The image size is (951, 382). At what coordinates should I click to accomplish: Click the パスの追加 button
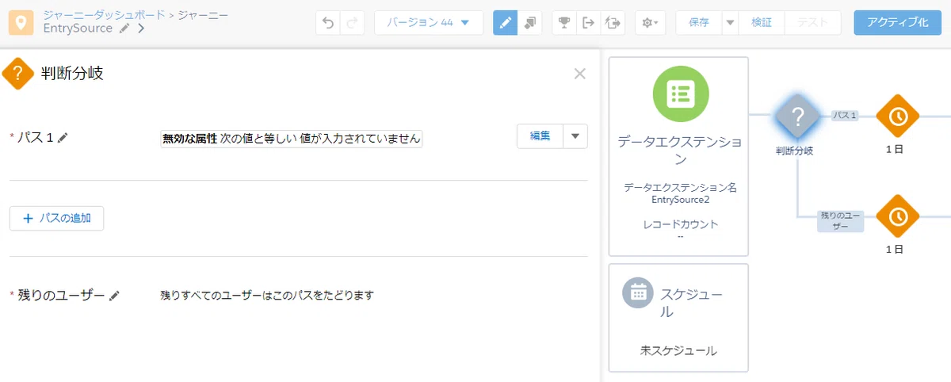[56, 218]
